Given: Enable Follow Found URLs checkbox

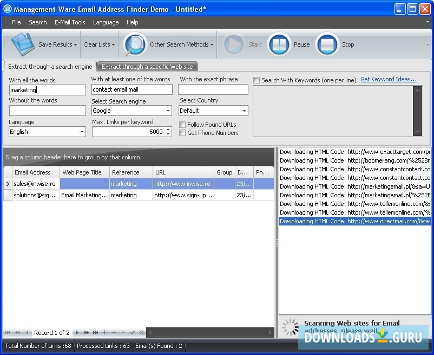Looking at the screenshot, I should 182,125.
